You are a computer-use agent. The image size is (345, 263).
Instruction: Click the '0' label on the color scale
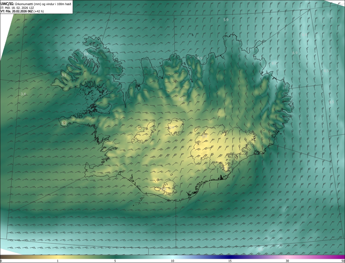[x=1, y=261]
